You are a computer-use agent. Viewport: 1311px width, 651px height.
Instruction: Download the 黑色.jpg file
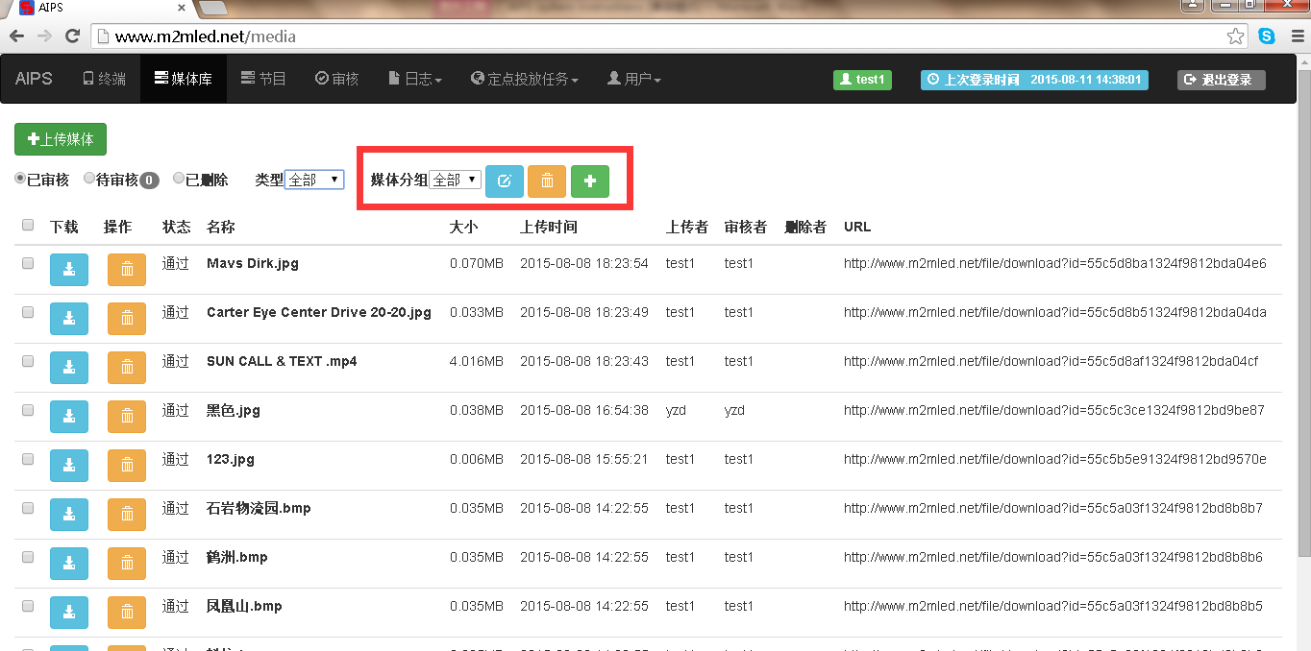(69, 417)
